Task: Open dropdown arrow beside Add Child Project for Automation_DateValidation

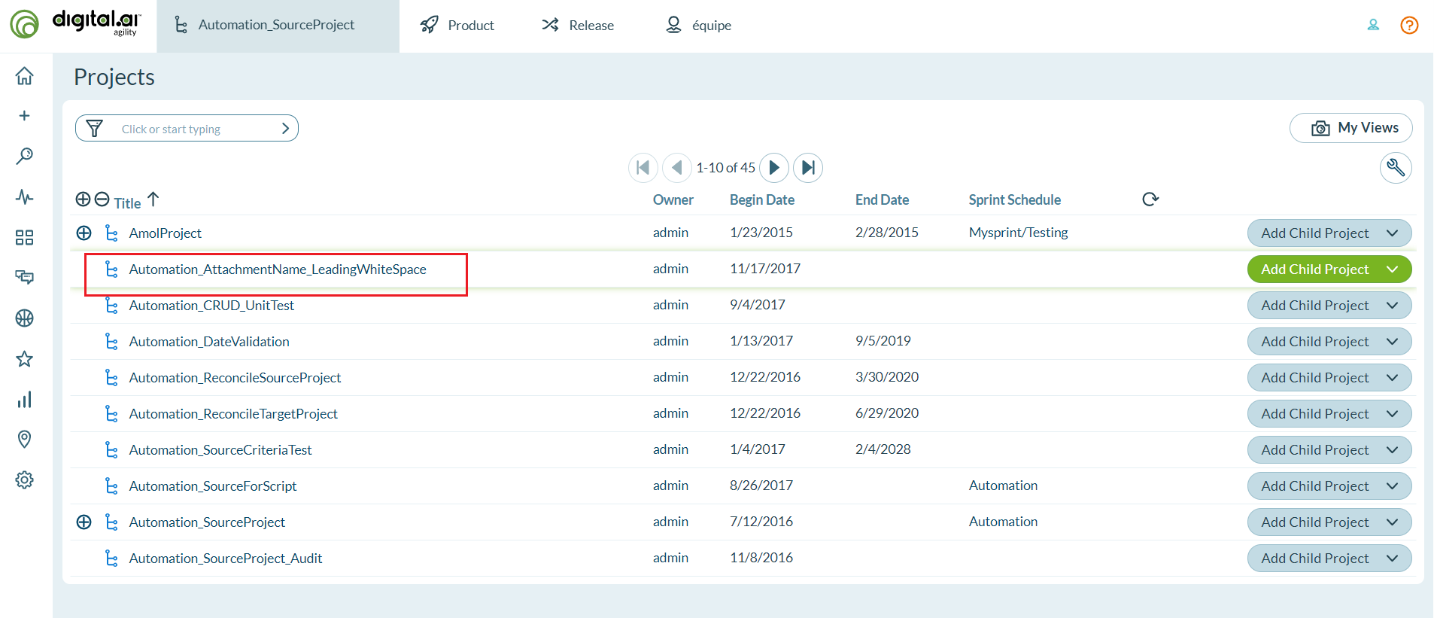Action: pos(1392,342)
